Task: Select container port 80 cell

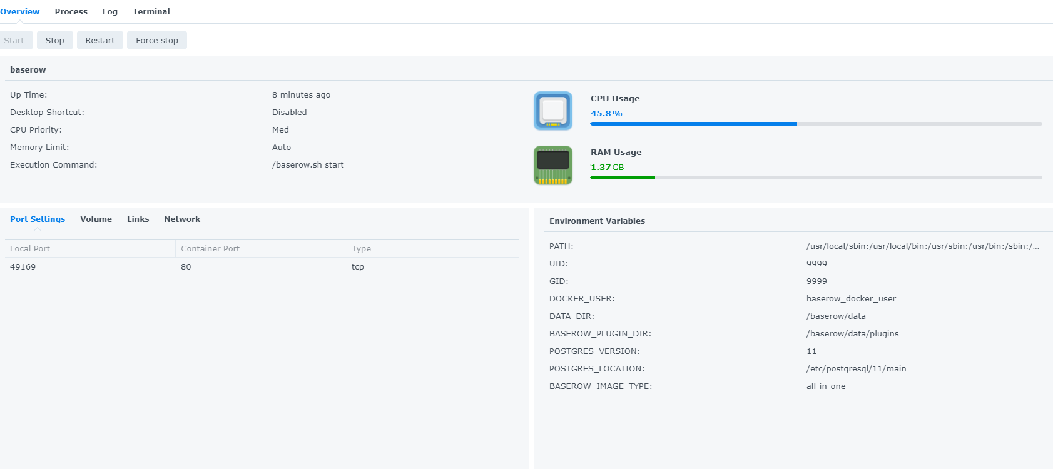Action: click(186, 266)
